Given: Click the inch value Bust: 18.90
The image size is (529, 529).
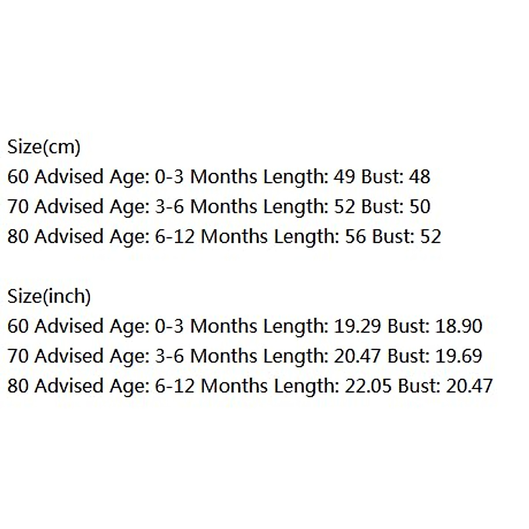Looking at the screenshot, I should tap(435, 326).
